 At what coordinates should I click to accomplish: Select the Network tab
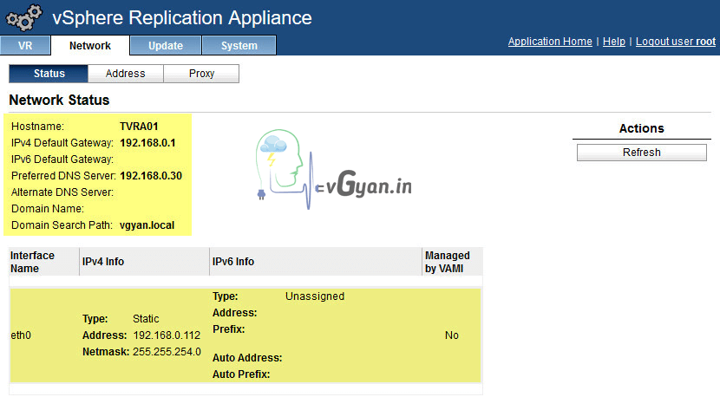90,46
